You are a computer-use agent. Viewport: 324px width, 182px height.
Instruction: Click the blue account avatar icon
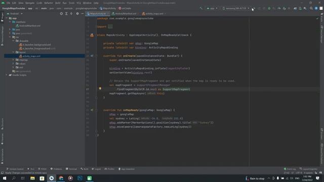316,9
